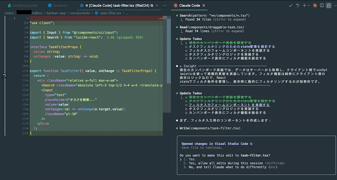The height and width of the screenshot is (180, 337).
Task: Click the 1.6k (gzipped: 926) size annotation
Action: tap(125, 37)
